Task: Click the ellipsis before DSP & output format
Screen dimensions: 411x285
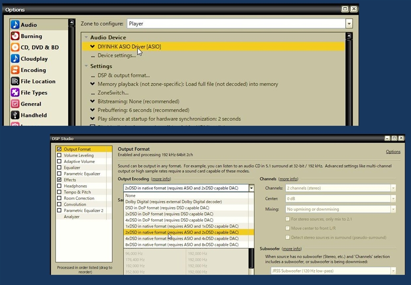Action: pos(93,76)
